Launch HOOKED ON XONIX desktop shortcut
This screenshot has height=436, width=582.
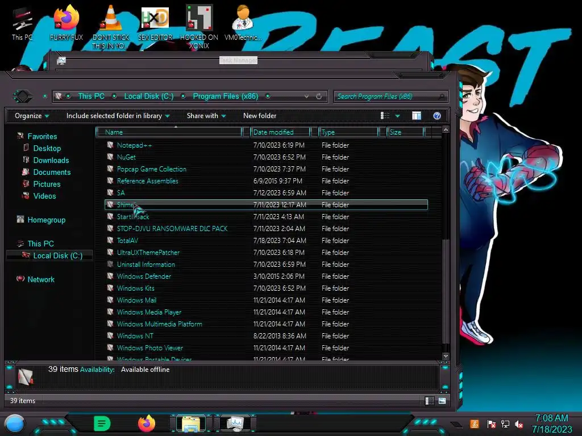click(x=199, y=27)
